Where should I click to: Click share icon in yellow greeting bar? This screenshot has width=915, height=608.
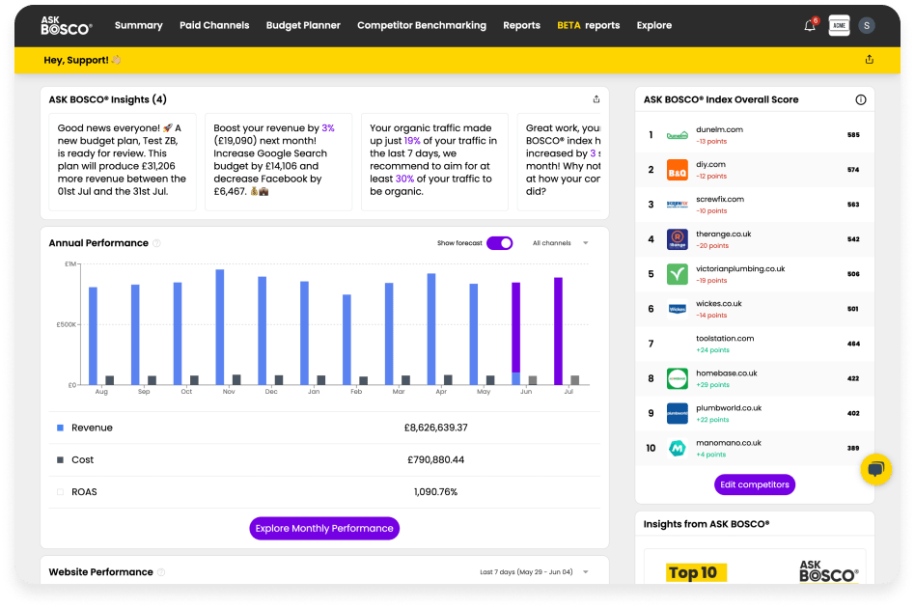coord(869,60)
